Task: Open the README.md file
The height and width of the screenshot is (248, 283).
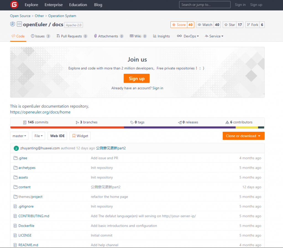Action: [x=28, y=245]
